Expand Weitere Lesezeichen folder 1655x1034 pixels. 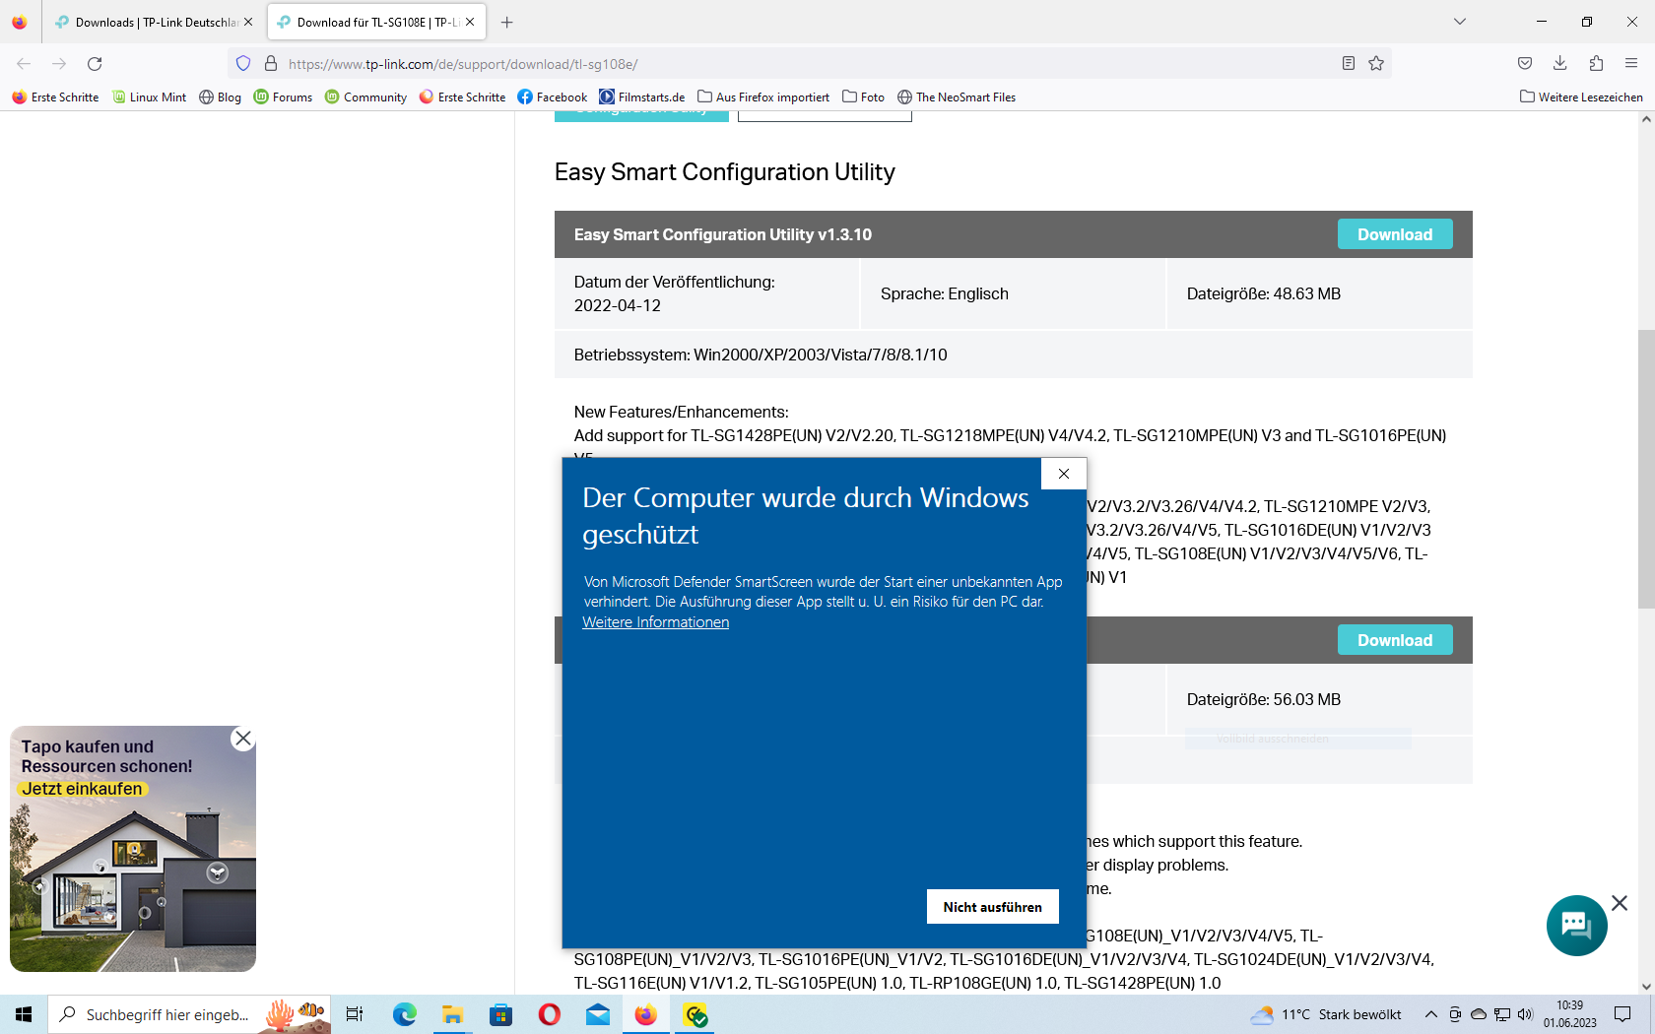(x=1581, y=97)
